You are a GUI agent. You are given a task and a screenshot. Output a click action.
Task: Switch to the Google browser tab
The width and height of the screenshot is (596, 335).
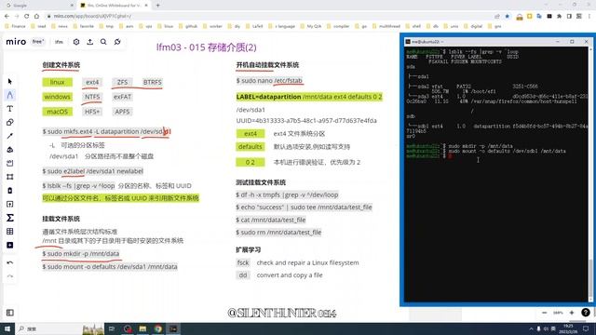pos(40,6)
